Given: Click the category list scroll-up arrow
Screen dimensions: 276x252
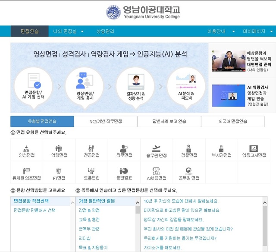Looking at the screenshot, I should 138,203.
